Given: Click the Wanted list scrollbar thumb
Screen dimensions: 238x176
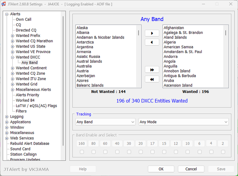Looking at the screenshot, I should point(226,33).
